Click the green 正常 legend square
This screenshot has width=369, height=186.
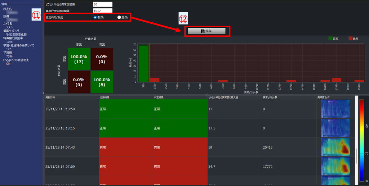330,38
